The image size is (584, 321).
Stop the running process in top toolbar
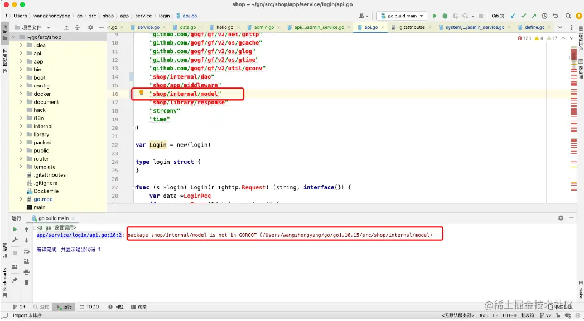(x=481, y=16)
